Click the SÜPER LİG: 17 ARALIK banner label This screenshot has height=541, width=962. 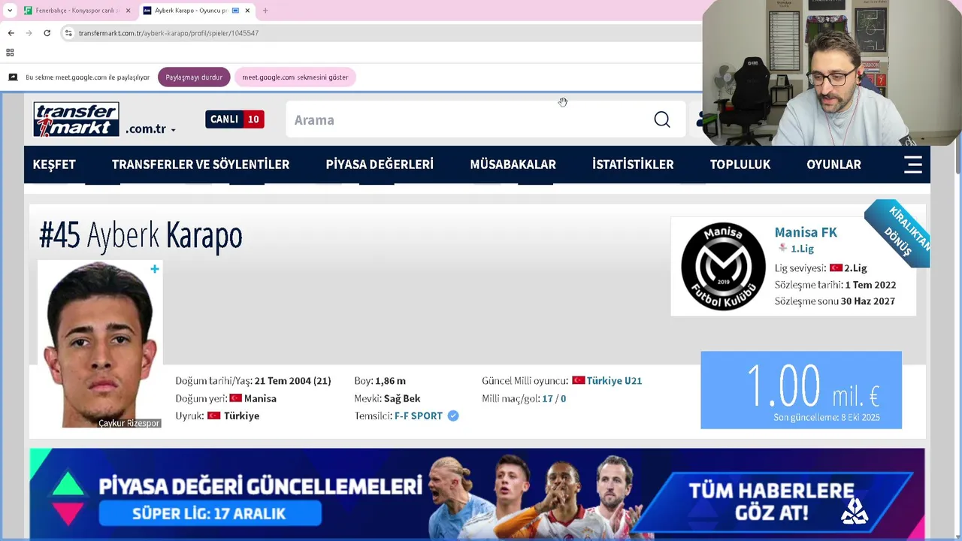click(x=210, y=515)
